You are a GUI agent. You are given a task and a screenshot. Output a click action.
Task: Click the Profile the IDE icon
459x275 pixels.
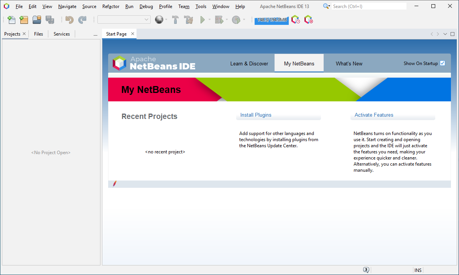(296, 20)
